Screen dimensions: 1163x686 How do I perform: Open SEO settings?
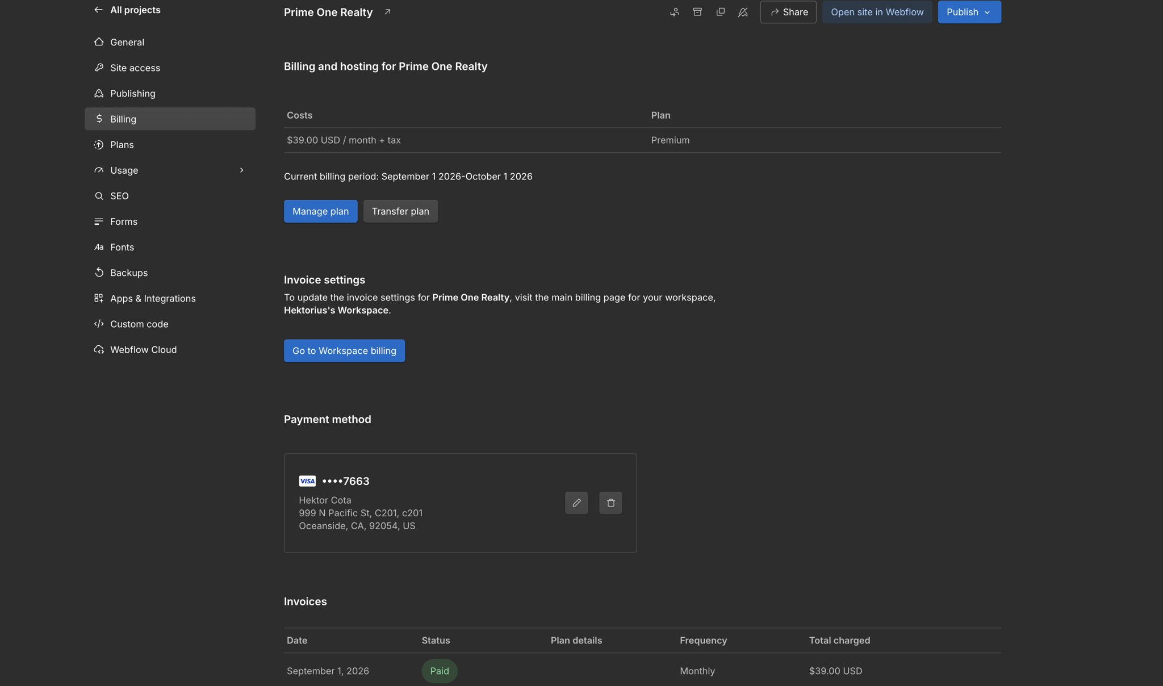click(x=170, y=195)
